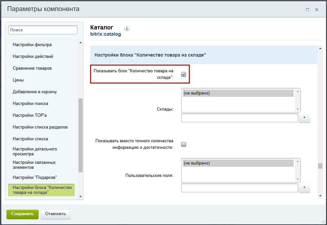327x225 pixels.
Task: Add a warehouse with plus button
Action: point(304,118)
